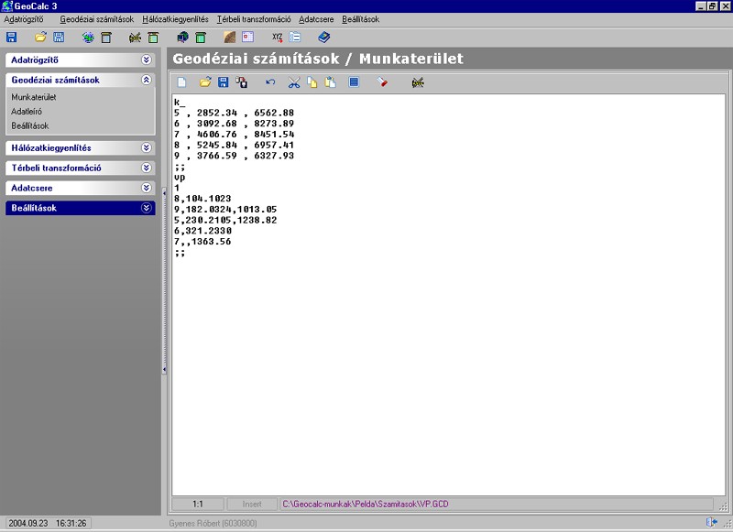Click the editor line 9 , 3766.59 , 6327.93

(x=235, y=156)
